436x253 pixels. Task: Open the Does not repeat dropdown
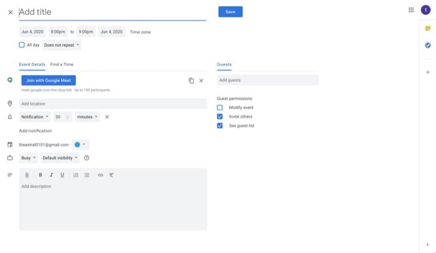click(x=62, y=45)
